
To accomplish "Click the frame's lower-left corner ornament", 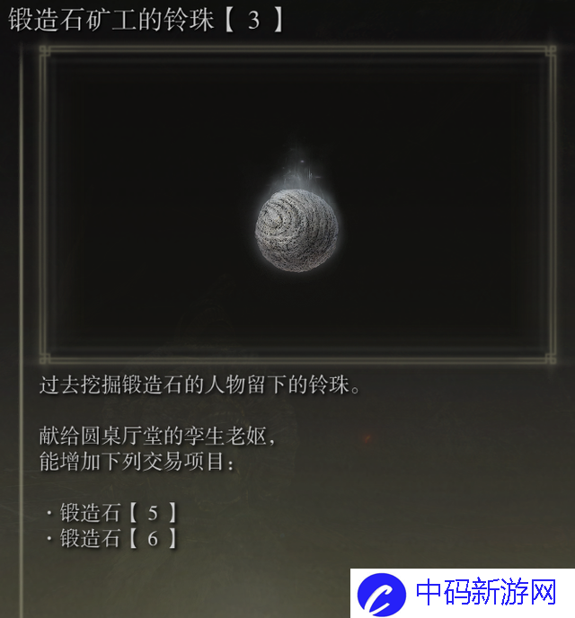I will coord(45,358).
